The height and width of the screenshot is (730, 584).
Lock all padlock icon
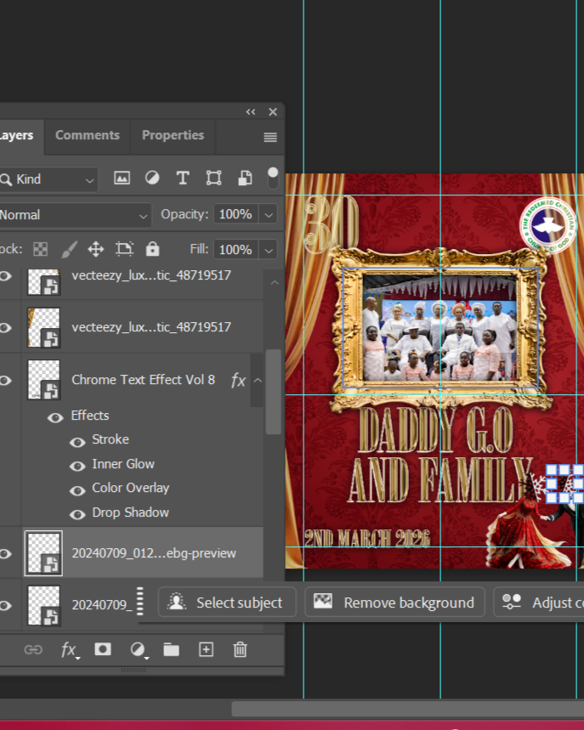(x=153, y=249)
